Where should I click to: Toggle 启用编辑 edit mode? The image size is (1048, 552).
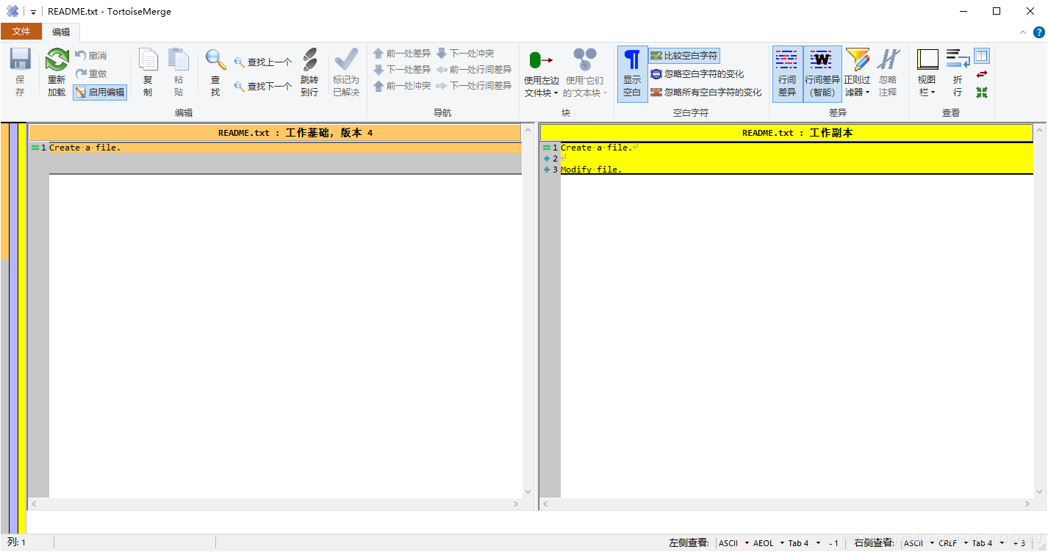point(100,92)
